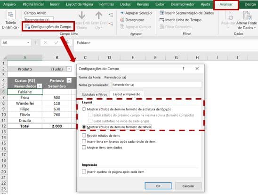Open the Página Inicial tab
This screenshot has height=195, width=258.
(33, 4)
